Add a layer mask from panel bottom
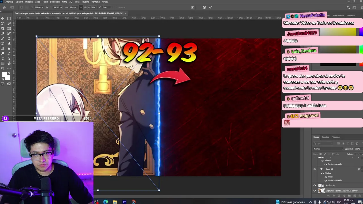This screenshot has width=363, height=204. point(339,195)
